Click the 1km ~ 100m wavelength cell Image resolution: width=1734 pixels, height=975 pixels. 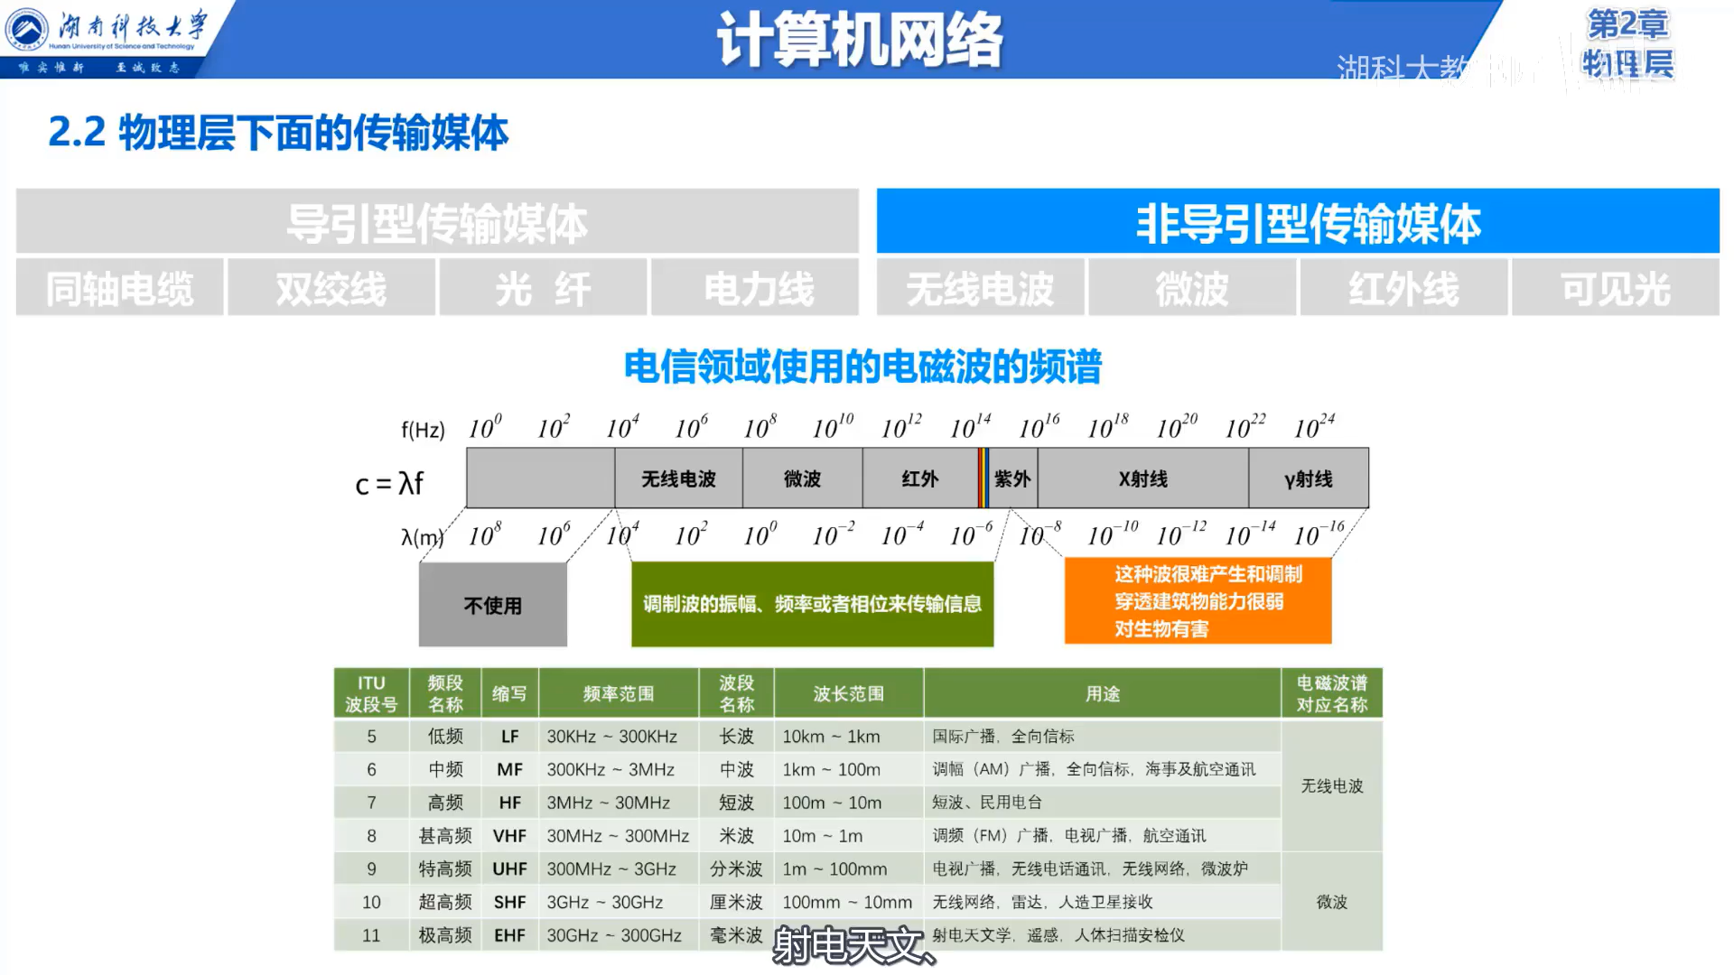(x=849, y=769)
